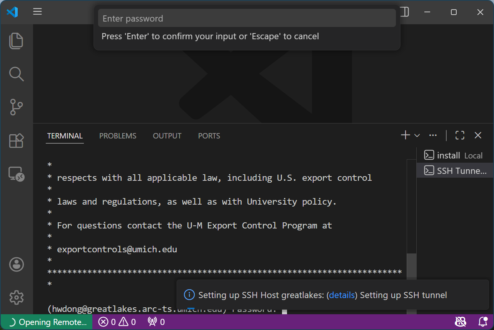Toggle the customize layout control in the titlebar
The image size is (494, 330).
[404, 12]
